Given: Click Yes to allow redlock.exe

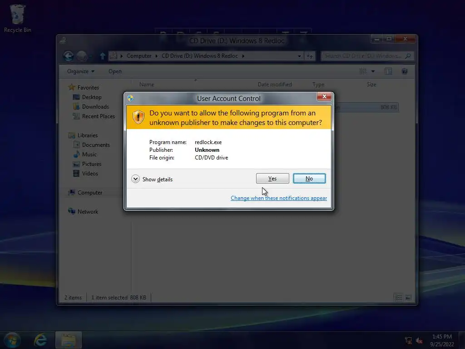Looking at the screenshot, I should [x=272, y=178].
